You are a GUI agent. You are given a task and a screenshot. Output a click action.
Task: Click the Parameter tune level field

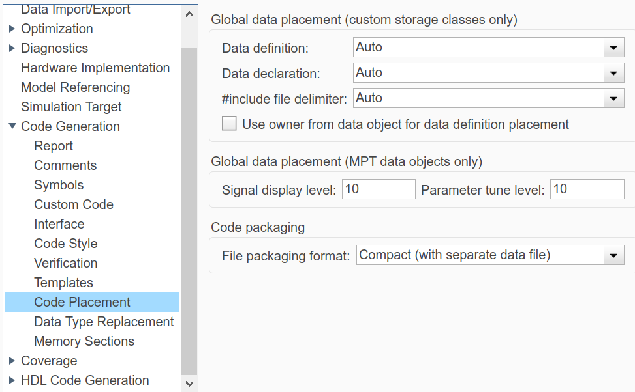587,189
